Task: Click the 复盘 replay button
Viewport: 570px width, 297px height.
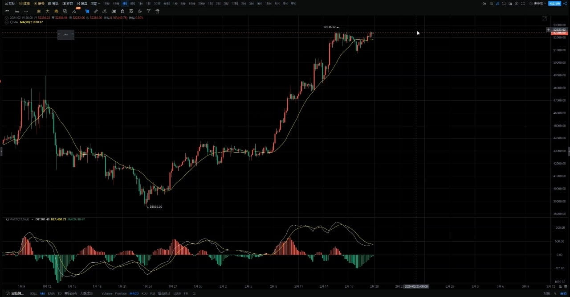Action: coord(83,4)
